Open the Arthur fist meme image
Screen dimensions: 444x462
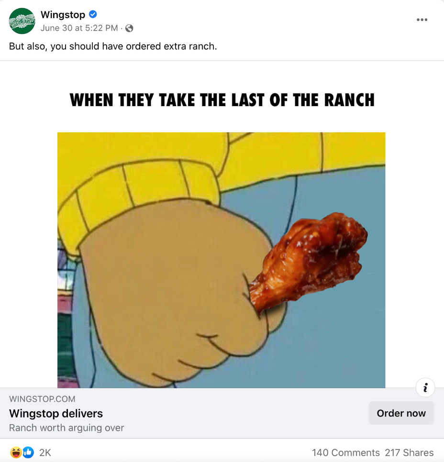click(221, 260)
